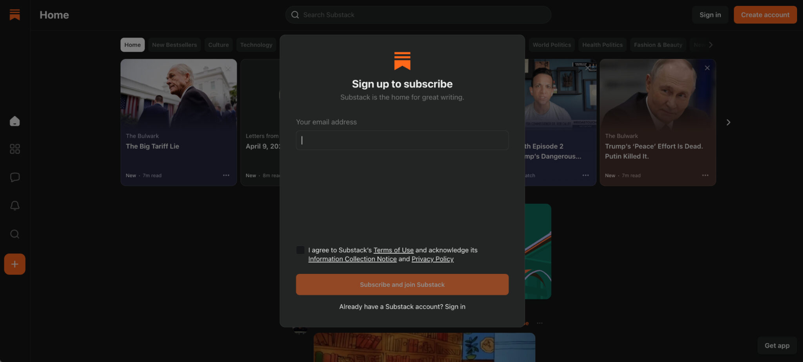Click the Create account button
The height and width of the screenshot is (362, 803).
[x=765, y=14]
